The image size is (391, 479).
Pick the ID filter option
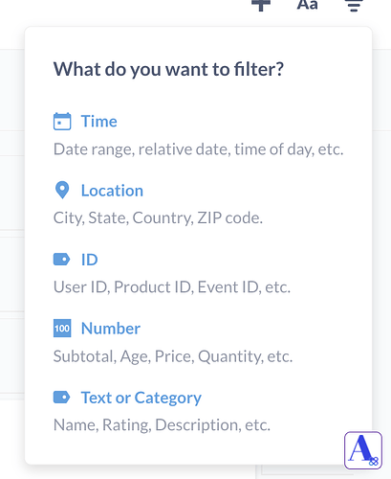pyautogui.click(x=90, y=260)
